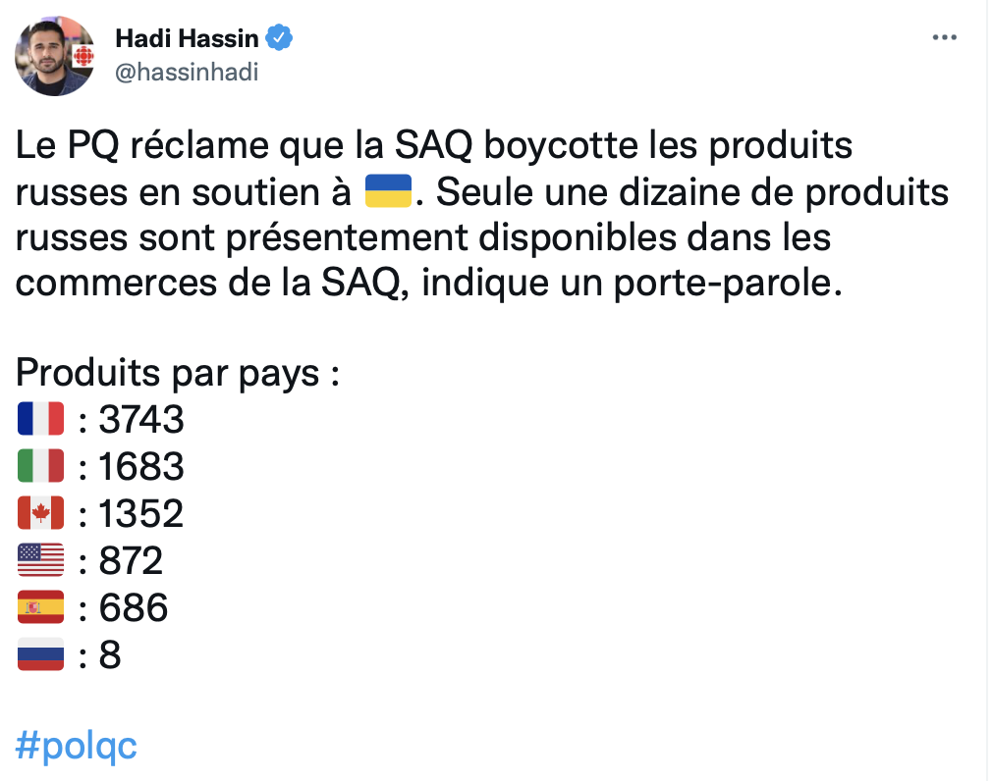Click the number 3743 beside French flag

point(141,419)
